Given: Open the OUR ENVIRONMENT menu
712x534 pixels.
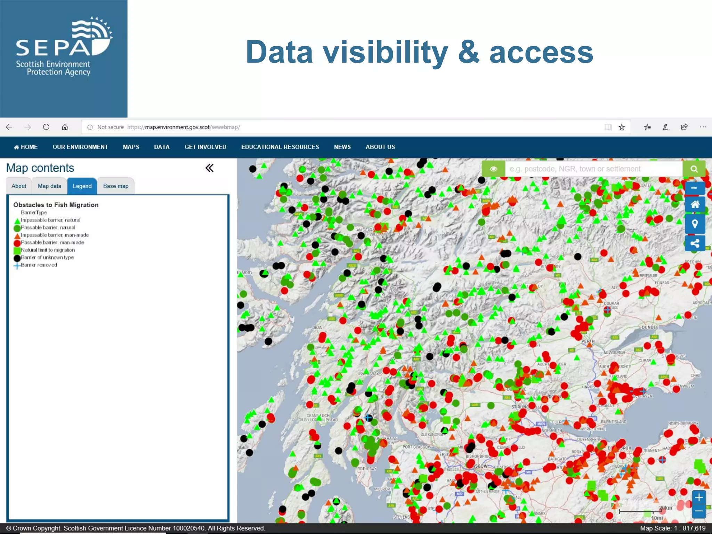Looking at the screenshot, I should pos(80,147).
